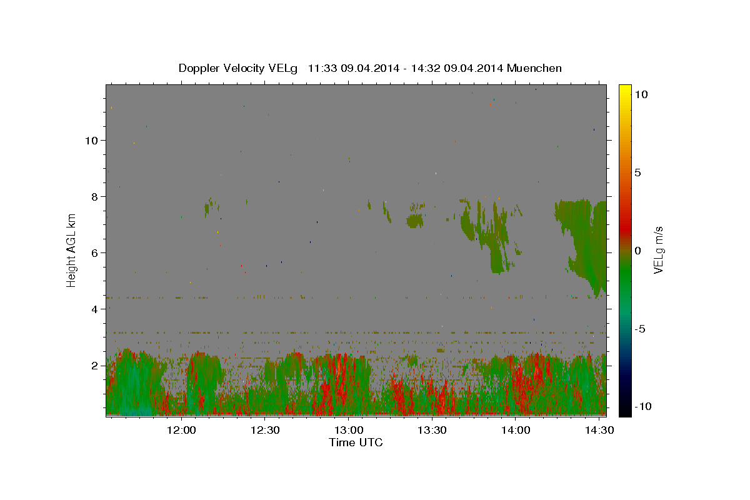Select the 'Muenchen' station name in the title
Viewport: 750px width, 500px height.
click(534, 68)
